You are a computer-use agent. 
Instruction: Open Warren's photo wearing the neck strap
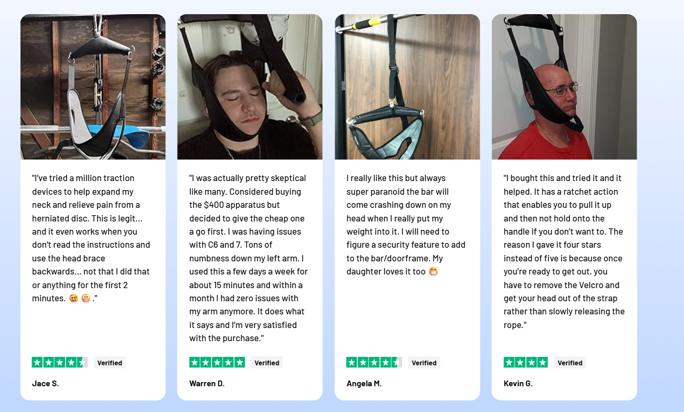click(250, 87)
